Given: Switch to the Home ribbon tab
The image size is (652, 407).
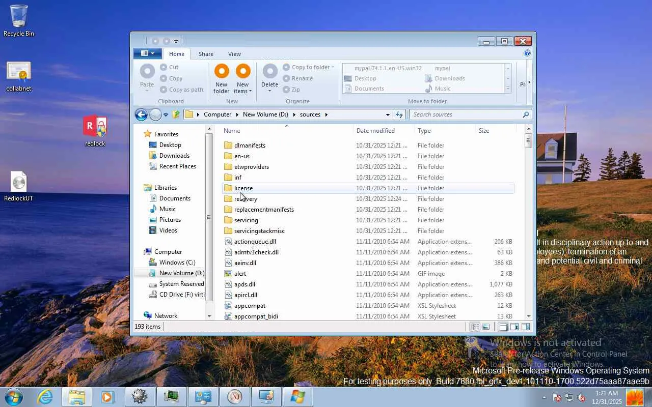Looking at the screenshot, I should point(177,54).
